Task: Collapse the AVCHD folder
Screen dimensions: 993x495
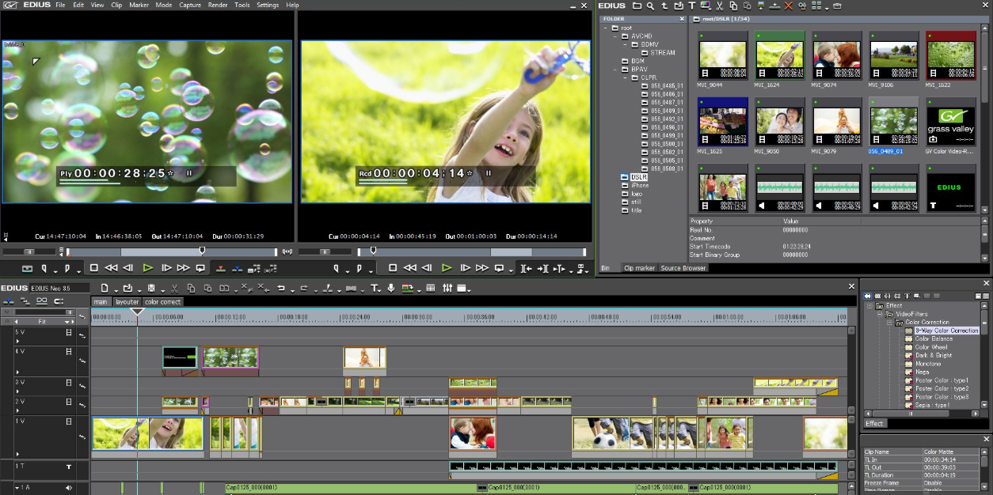Action: (614, 36)
